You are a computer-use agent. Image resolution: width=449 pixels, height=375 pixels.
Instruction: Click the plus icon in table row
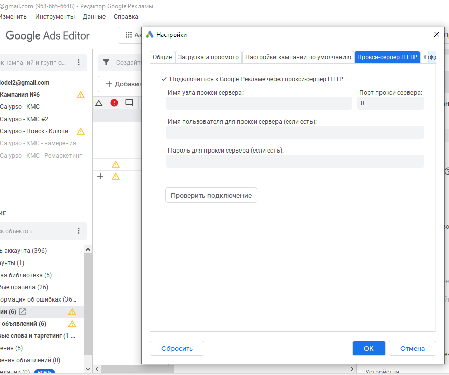point(100,176)
